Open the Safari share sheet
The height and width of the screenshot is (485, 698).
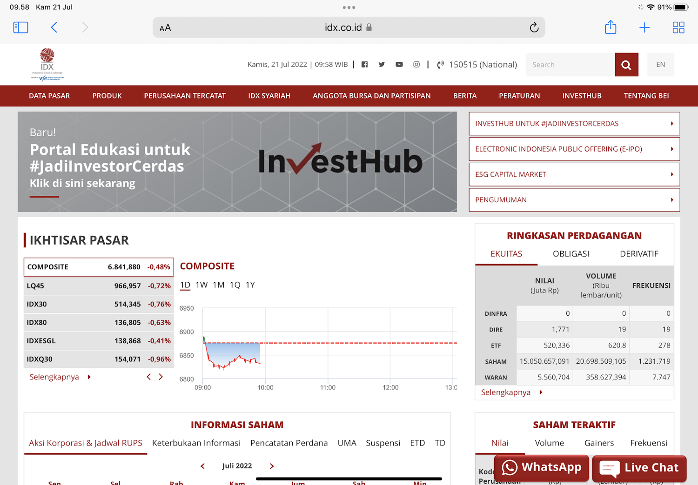pyautogui.click(x=611, y=27)
